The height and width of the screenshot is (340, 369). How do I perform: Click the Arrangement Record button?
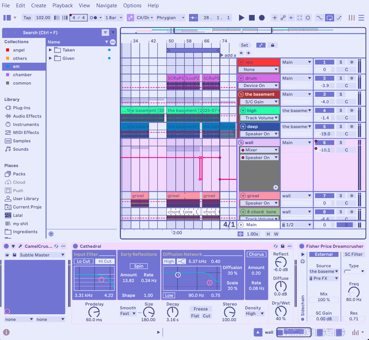click(262, 18)
